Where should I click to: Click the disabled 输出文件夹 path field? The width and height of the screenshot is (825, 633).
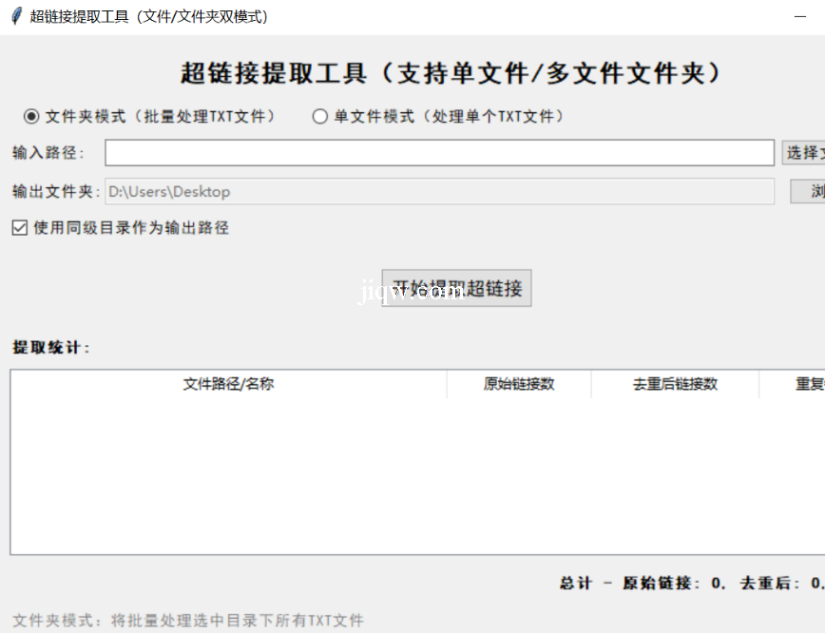(439, 192)
